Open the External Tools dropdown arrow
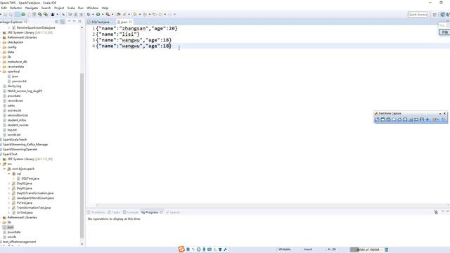Screen dimensions: 450x253 [x=112, y=14]
